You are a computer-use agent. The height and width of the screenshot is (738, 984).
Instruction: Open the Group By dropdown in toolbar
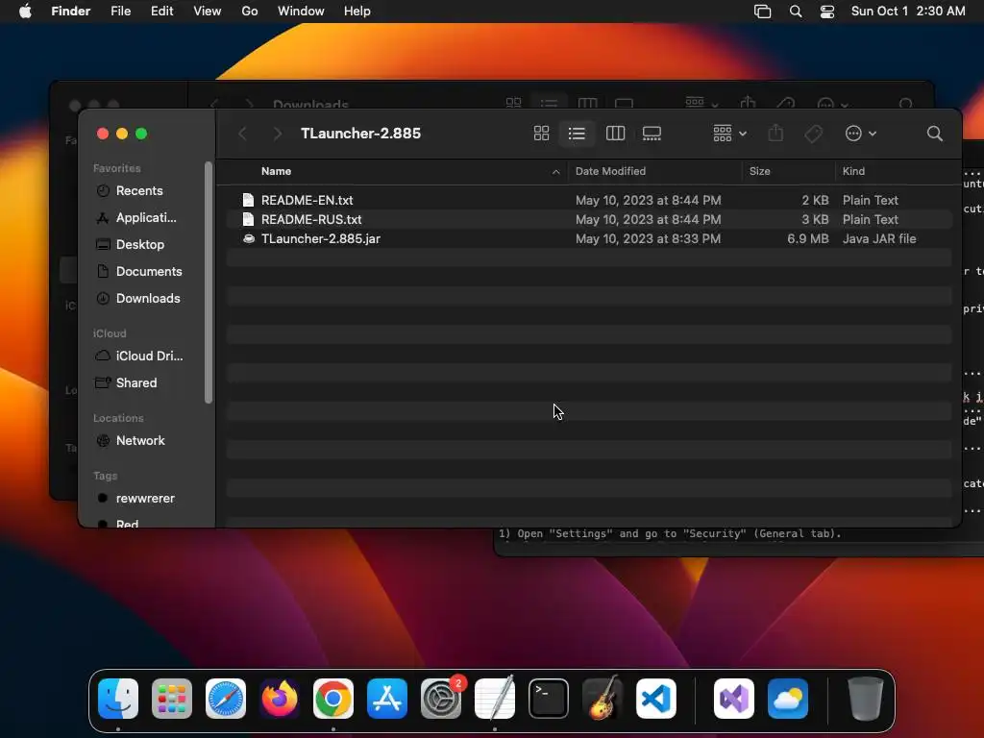coord(730,133)
